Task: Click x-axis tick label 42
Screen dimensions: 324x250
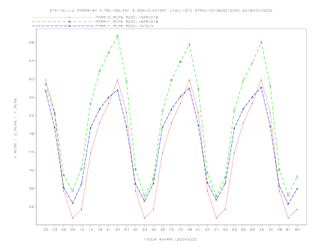Action: (x=171, y=230)
